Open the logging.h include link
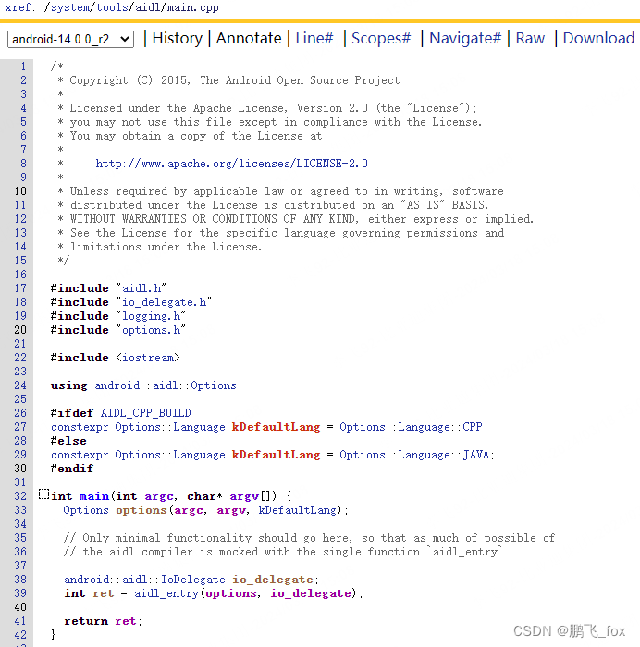This screenshot has height=647, width=640. click(x=151, y=316)
